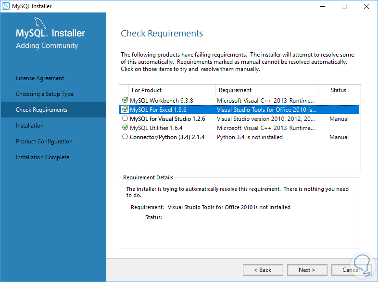Open the License Agreement step
Screen dimensions: 378x282
click(x=40, y=78)
